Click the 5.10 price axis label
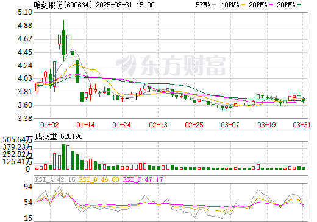317x222 pixels. click(25, 12)
